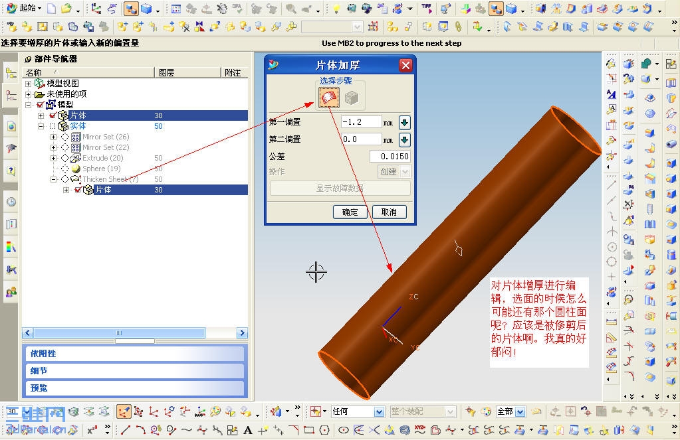Viewport: 680px width, 440px height.
Task: Close the 片体加厚 dialog
Action: pyautogui.click(x=405, y=66)
